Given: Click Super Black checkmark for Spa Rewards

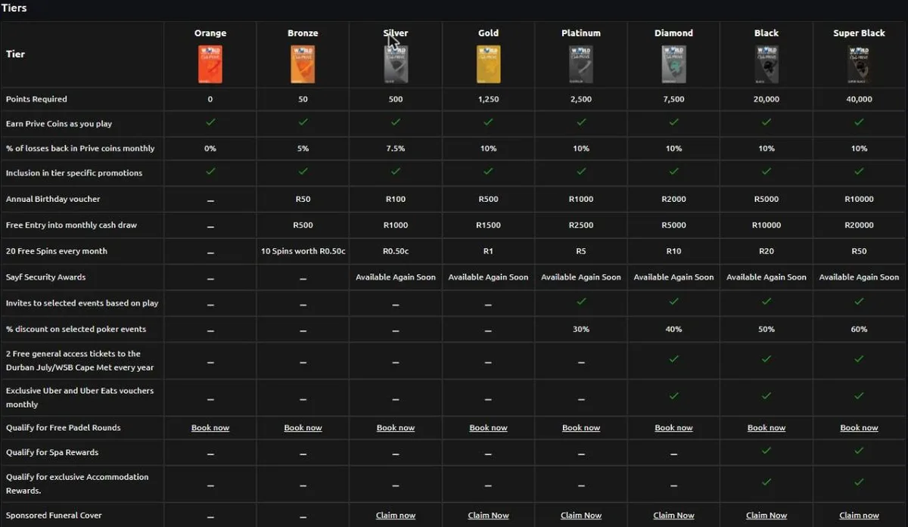Looking at the screenshot, I should click(x=859, y=451).
